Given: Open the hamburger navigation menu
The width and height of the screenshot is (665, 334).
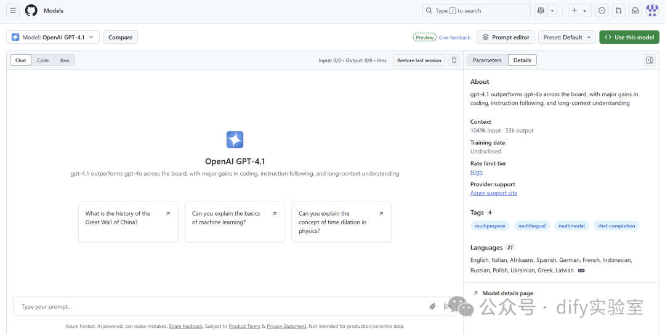Looking at the screenshot, I should pos(13,10).
